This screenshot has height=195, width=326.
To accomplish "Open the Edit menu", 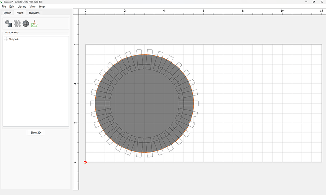I will coord(12,7).
